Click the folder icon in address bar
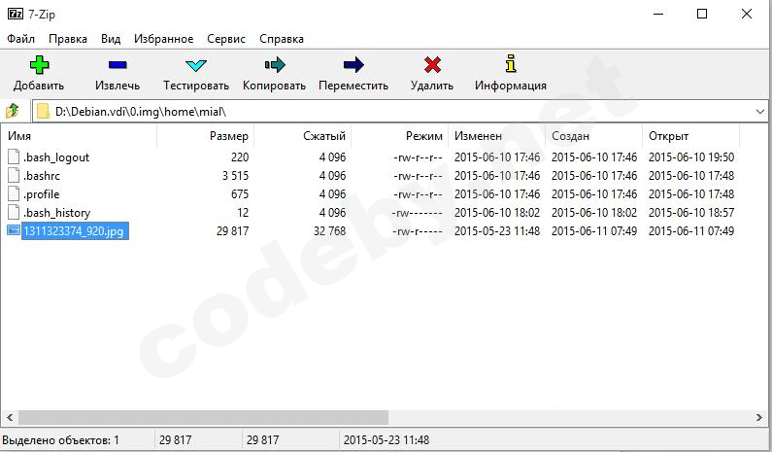 44,112
